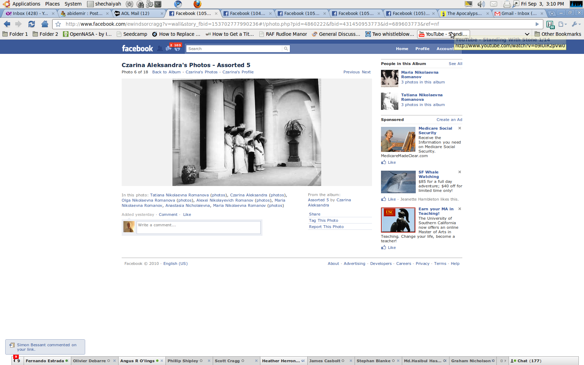Like this photo below the caption

coord(187,214)
